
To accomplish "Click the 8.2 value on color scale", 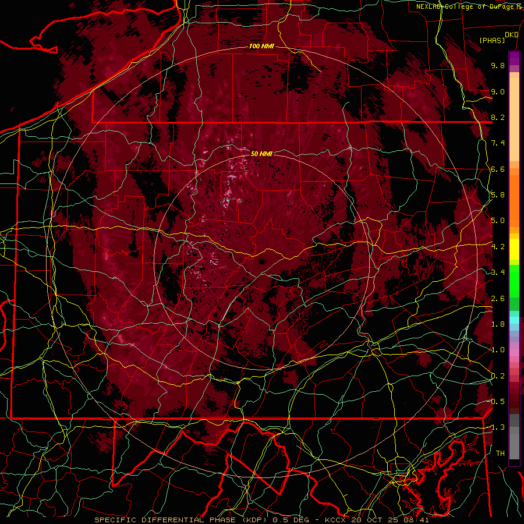I will [498, 117].
